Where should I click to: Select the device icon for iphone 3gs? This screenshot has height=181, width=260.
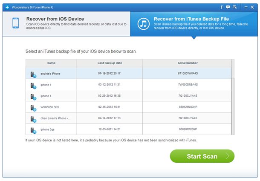click(33, 130)
